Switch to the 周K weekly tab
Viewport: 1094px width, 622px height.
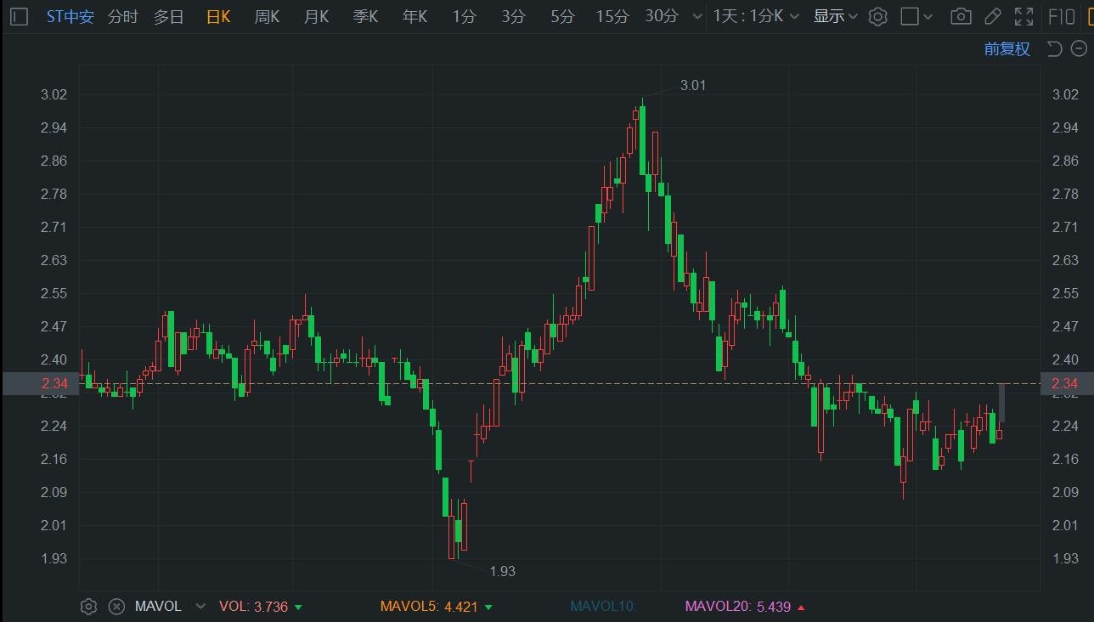click(267, 16)
